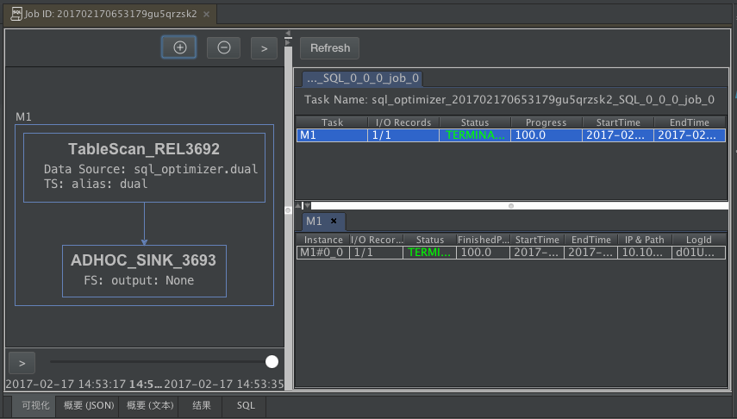Click the TERMI... status cell of M1#0_0
737x419 pixels.
coord(429,253)
